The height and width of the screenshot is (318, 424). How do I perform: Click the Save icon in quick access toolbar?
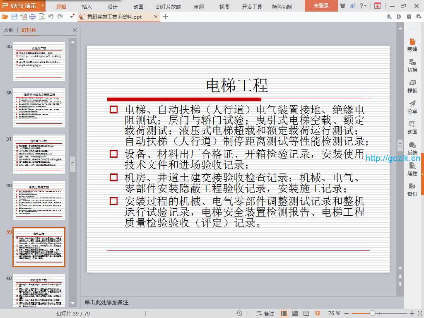(x=14, y=17)
